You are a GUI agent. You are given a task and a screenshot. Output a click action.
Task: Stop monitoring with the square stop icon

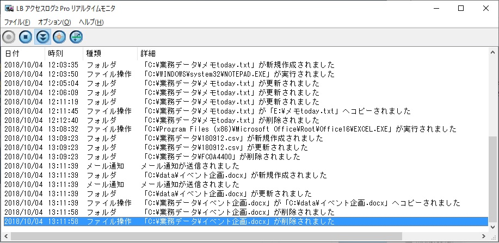pyautogui.click(x=26, y=37)
